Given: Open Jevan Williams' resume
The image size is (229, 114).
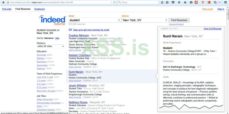Looking at the screenshot, I should 78,86.
